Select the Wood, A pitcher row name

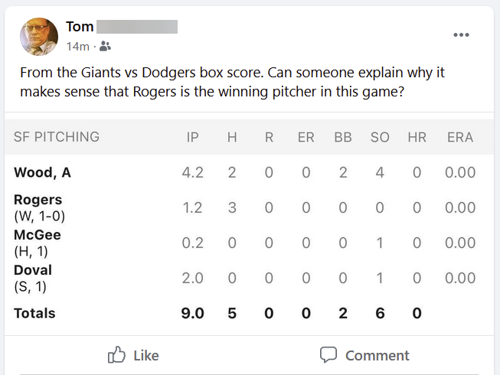[x=42, y=172]
